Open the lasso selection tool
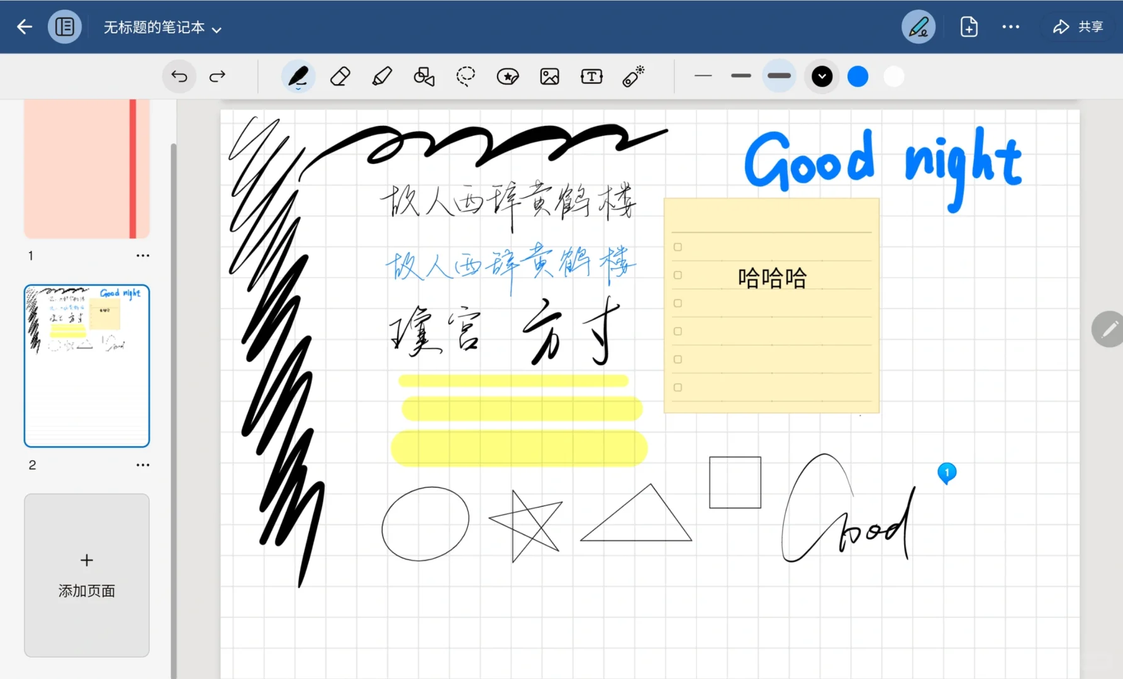This screenshot has height=679, width=1123. (466, 76)
